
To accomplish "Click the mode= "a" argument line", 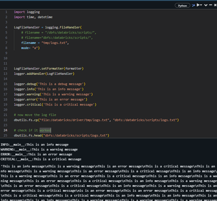I will pos(30,48).
